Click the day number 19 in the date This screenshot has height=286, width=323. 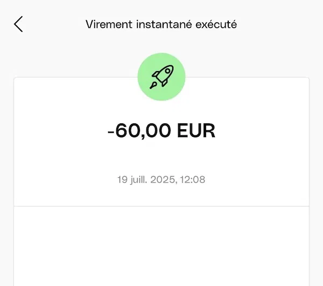pos(122,179)
